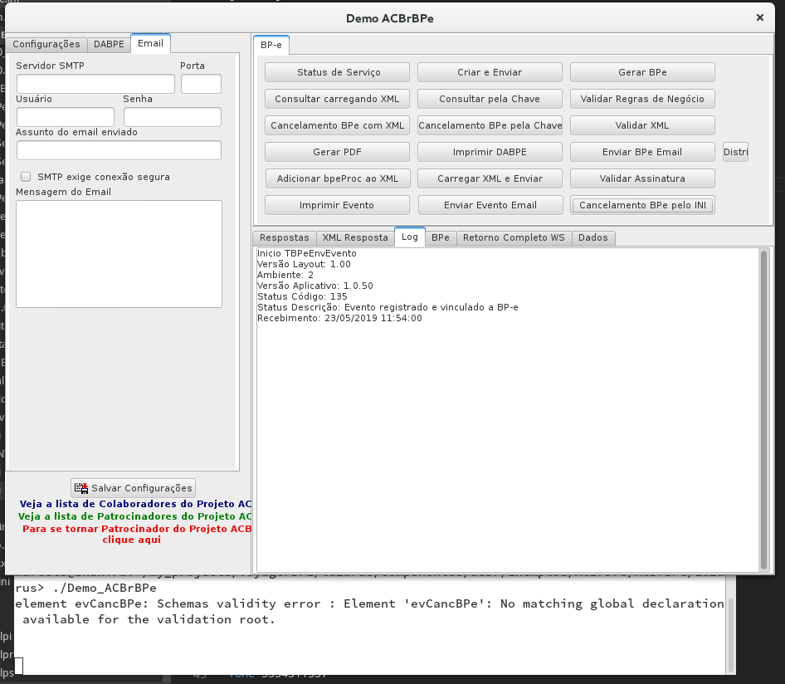Click into the Usuário field

(66, 117)
